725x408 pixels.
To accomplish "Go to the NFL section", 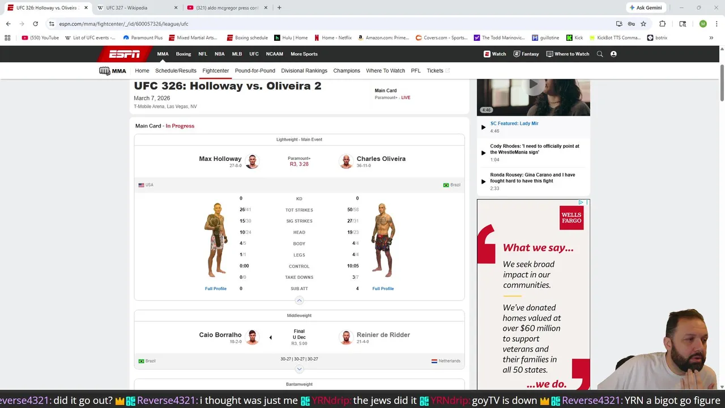I will click(x=203, y=54).
